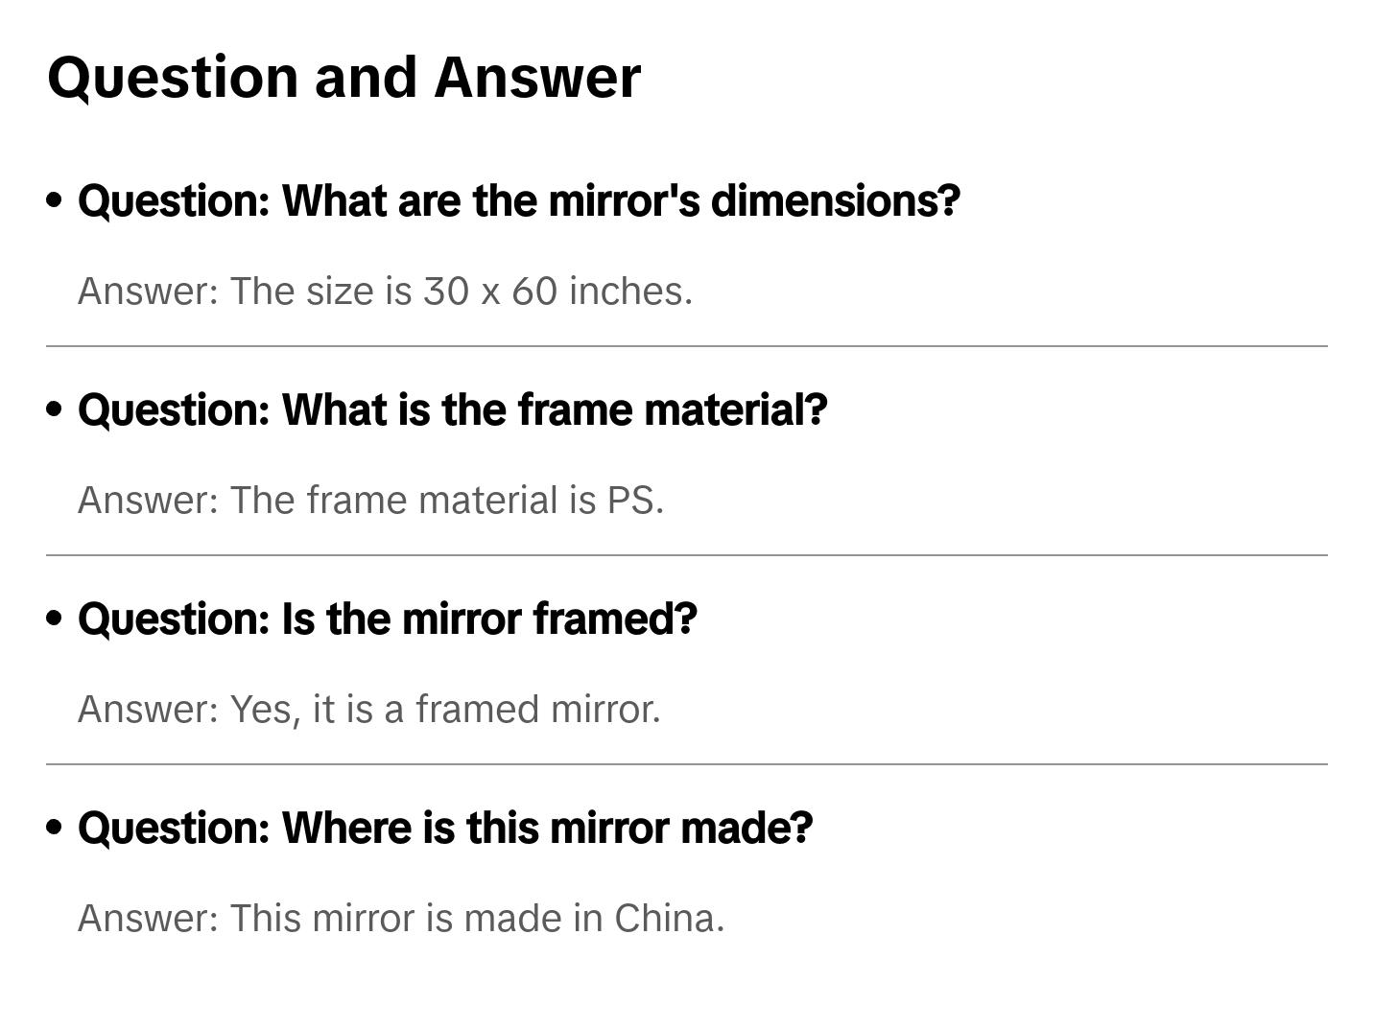Click the answer about PS frame material
This screenshot has height=1028, width=1374.
click(x=370, y=501)
